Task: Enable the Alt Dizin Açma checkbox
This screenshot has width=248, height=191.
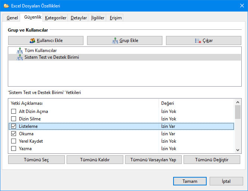Action: point(13,111)
